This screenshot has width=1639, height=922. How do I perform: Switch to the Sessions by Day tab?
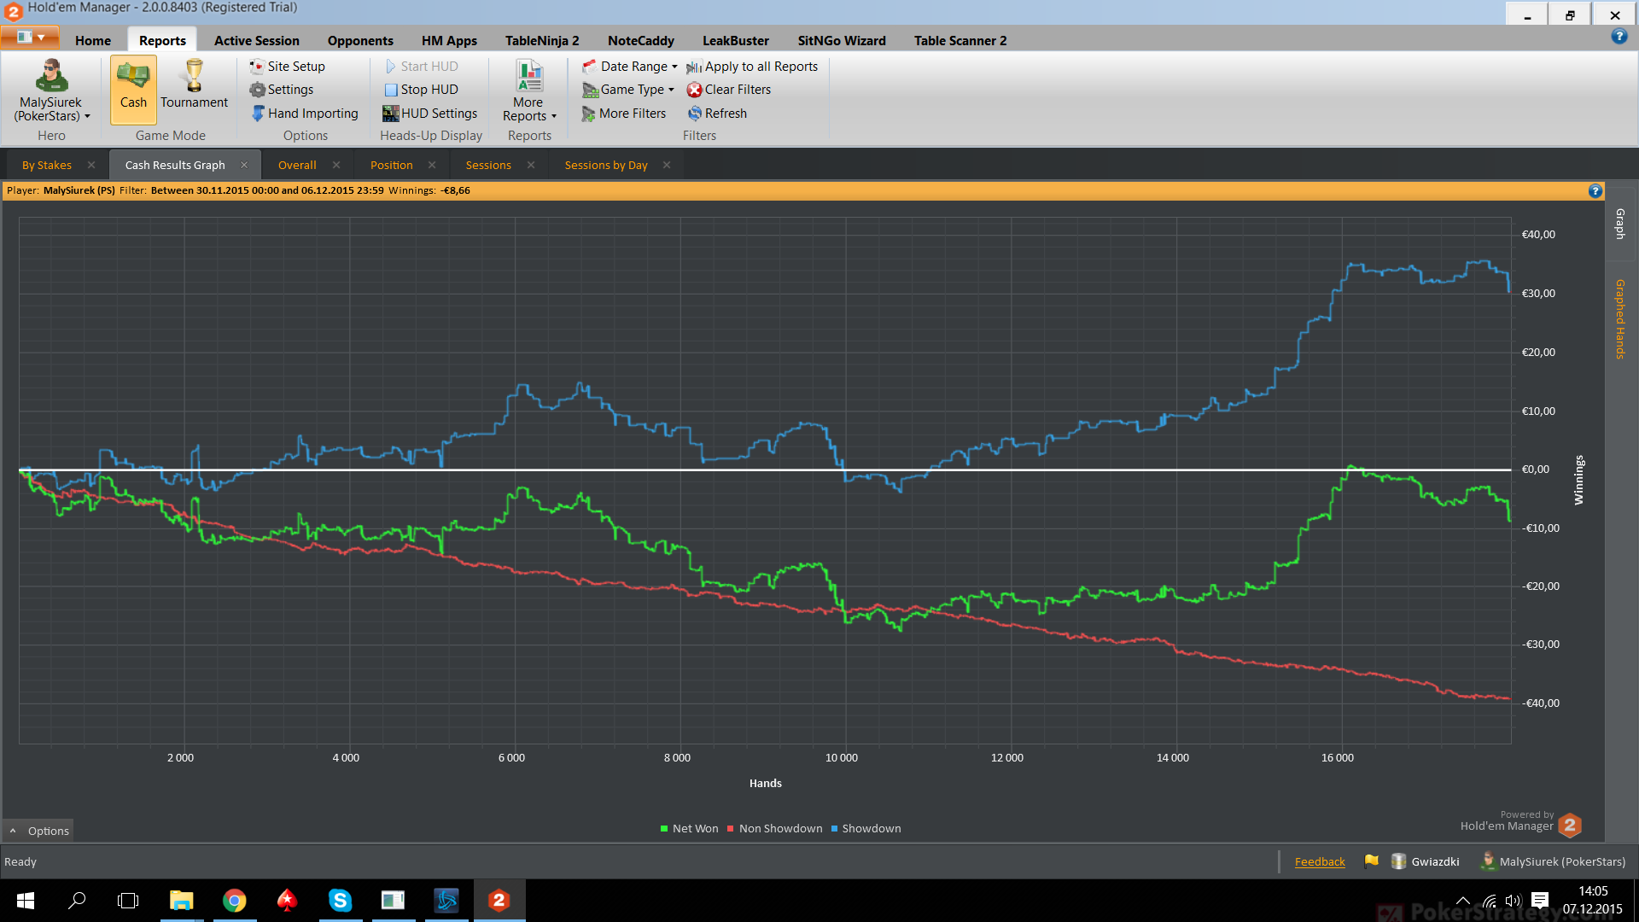coord(606,165)
